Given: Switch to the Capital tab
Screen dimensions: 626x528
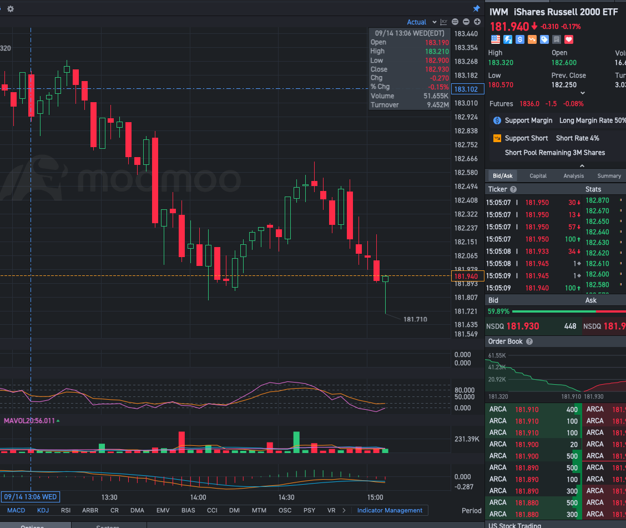Looking at the screenshot, I should pos(538,176).
